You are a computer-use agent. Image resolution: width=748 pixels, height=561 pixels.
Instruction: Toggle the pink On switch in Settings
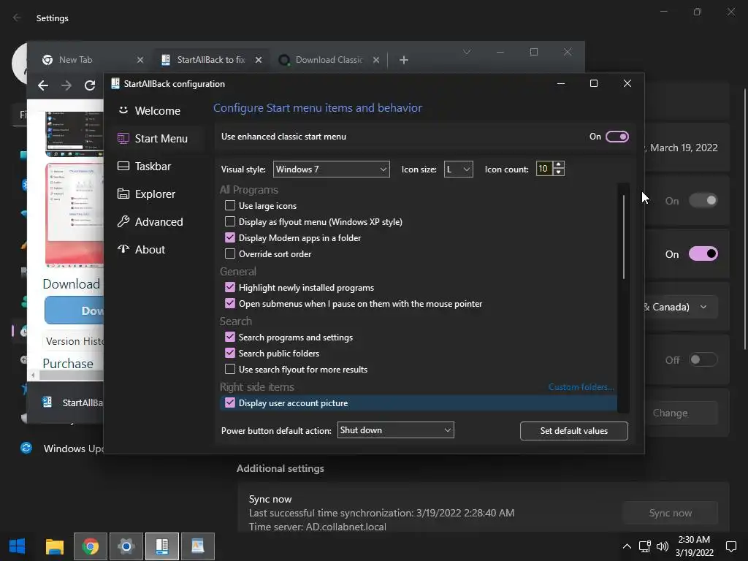pos(703,253)
